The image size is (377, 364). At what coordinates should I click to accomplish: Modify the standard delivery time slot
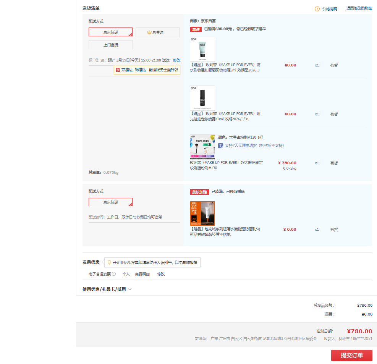coord(176,60)
